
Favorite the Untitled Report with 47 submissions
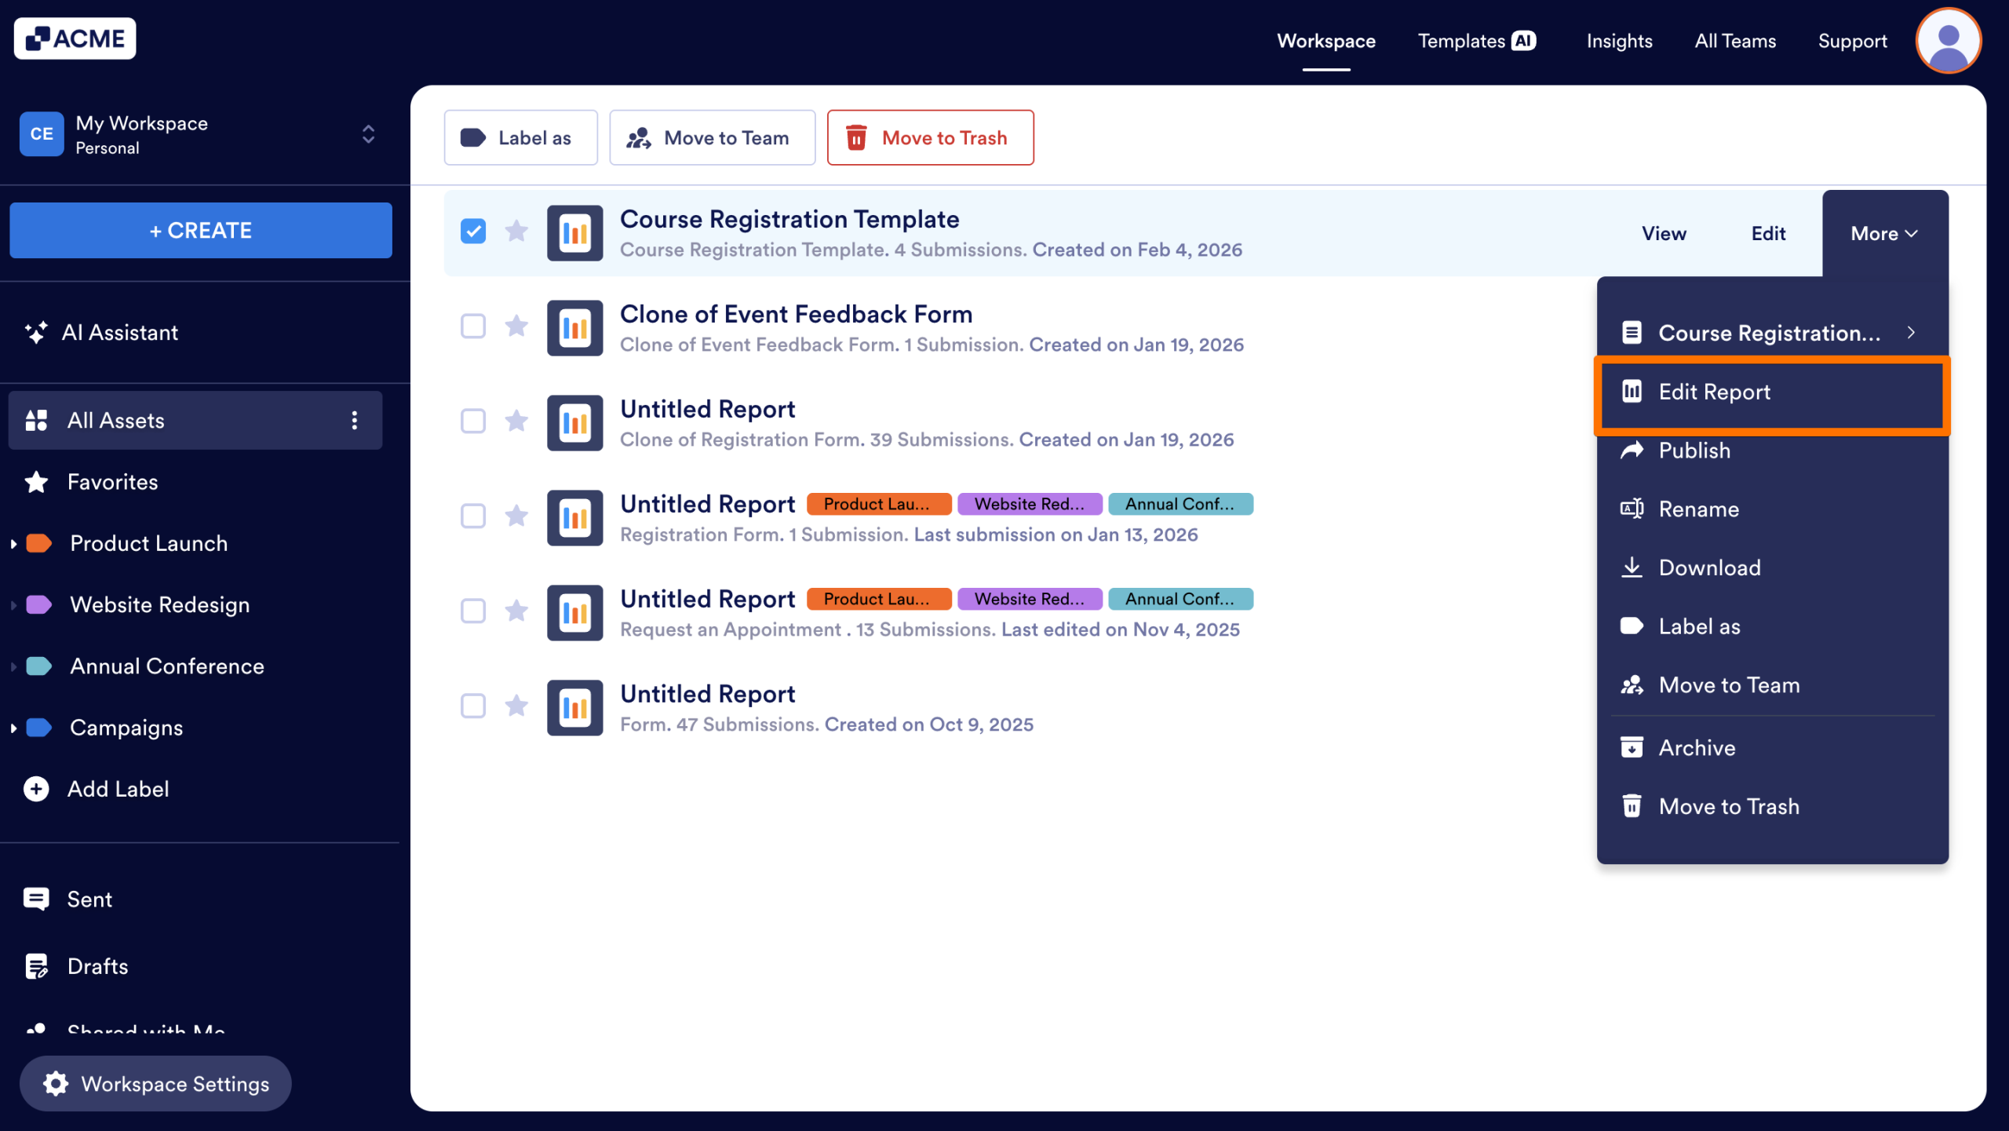(516, 706)
